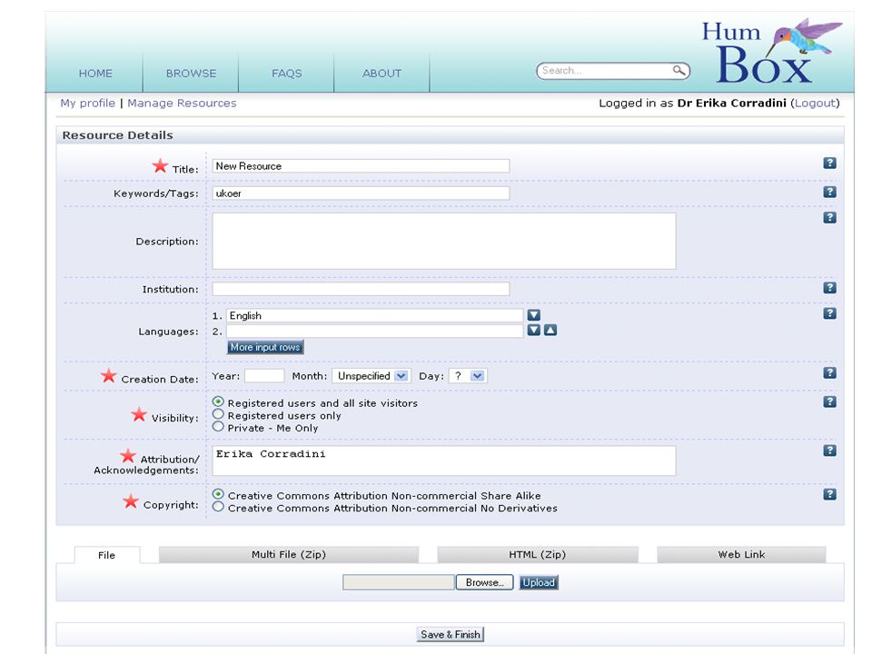The width and height of the screenshot is (872, 654).
Task: Open help for the Attribution/Acknowledgements field
Action: click(x=829, y=451)
